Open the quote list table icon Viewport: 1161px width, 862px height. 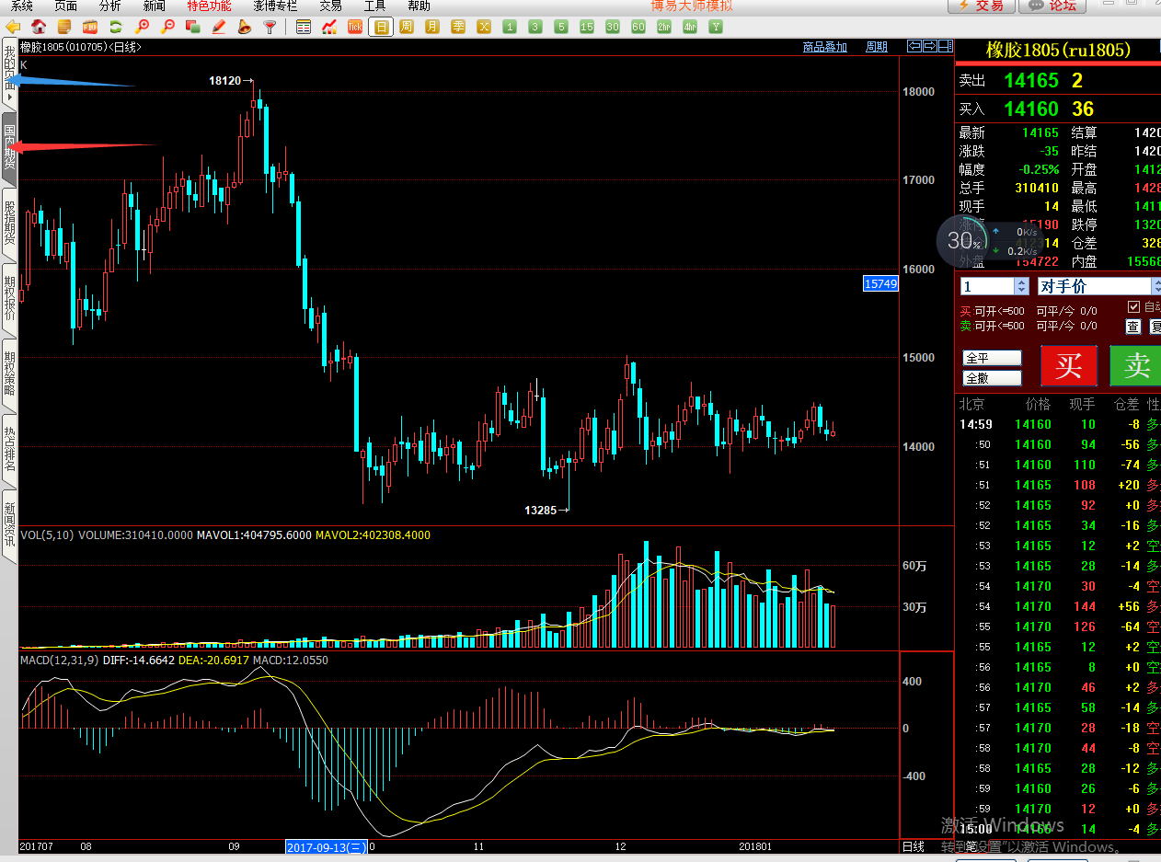[304, 27]
